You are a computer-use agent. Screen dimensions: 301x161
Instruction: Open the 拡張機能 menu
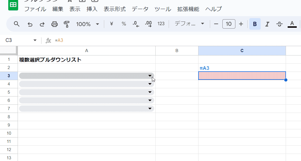point(188,9)
